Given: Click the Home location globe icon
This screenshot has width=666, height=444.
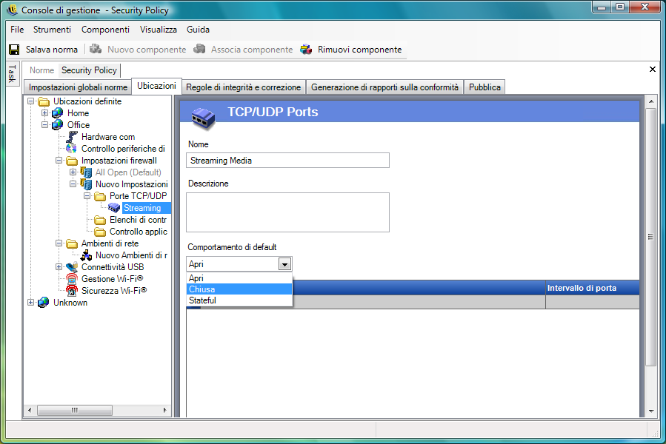Looking at the screenshot, I should [57, 113].
